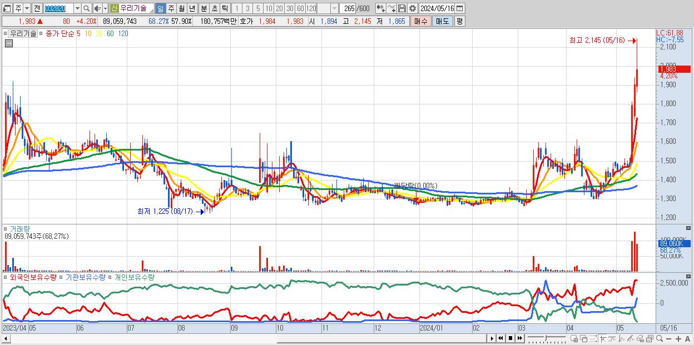The image size is (694, 345).
Task: Select the 틱 (tick) period toggle
Action: pyautogui.click(x=225, y=8)
